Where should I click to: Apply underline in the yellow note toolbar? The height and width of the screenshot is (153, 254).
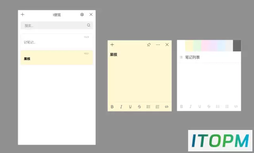pos(130,107)
